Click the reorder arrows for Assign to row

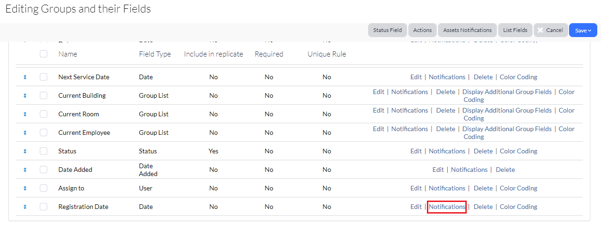[x=25, y=189]
